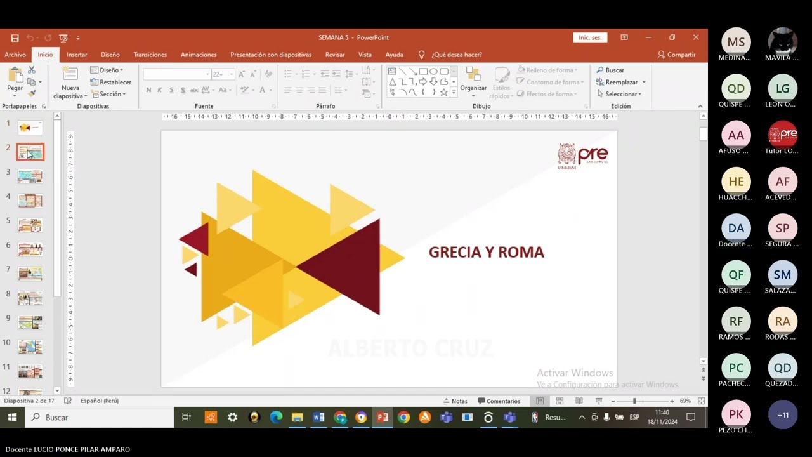Image resolution: width=812 pixels, height=457 pixels.
Task: Open ribbon display options icon
Action: [624, 37]
